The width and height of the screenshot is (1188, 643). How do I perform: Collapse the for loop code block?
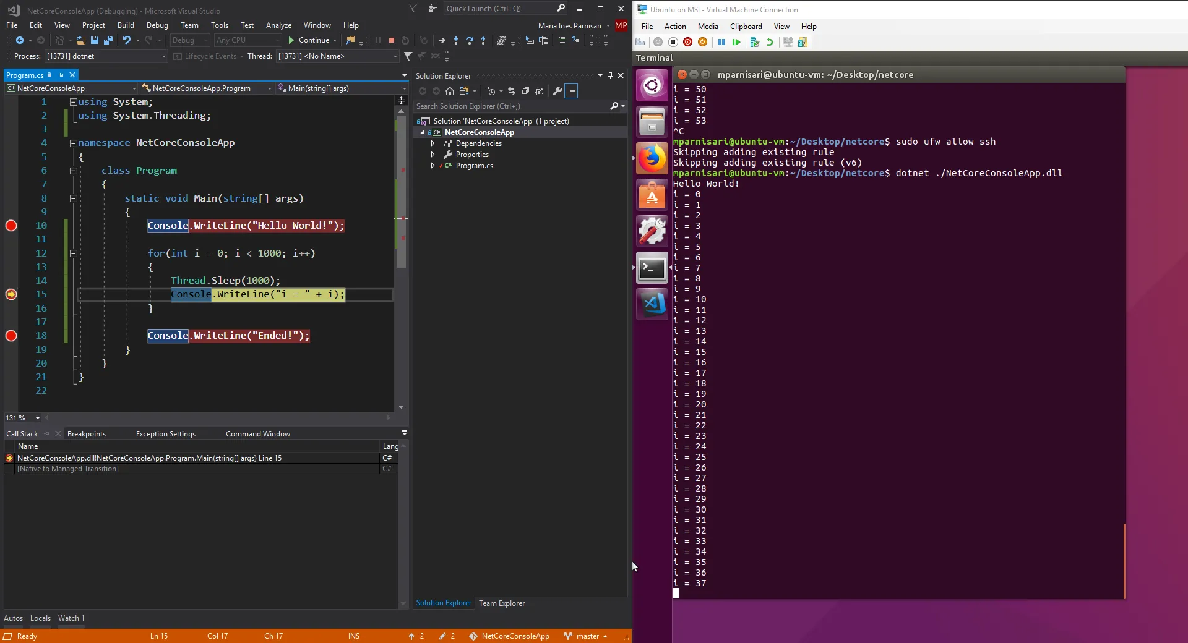[x=73, y=253]
